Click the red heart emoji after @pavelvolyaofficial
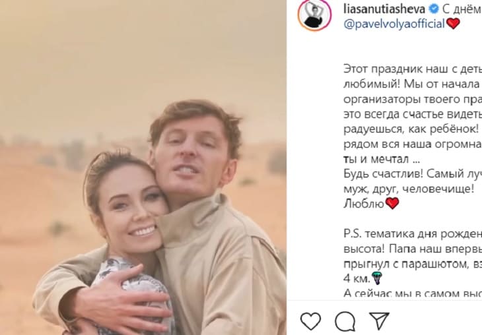 tap(453, 24)
